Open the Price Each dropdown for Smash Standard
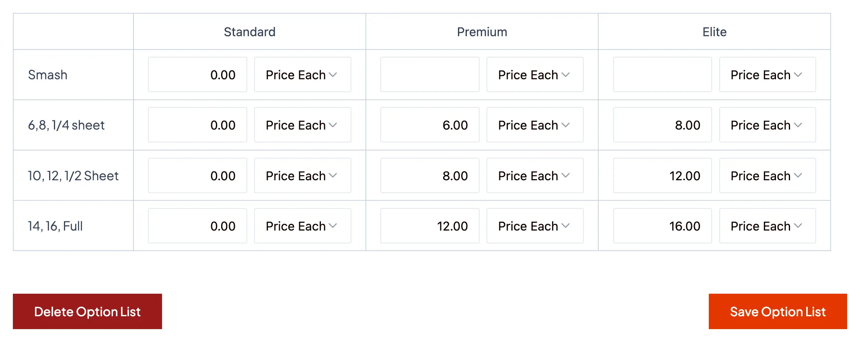The height and width of the screenshot is (342, 860). [x=302, y=74]
